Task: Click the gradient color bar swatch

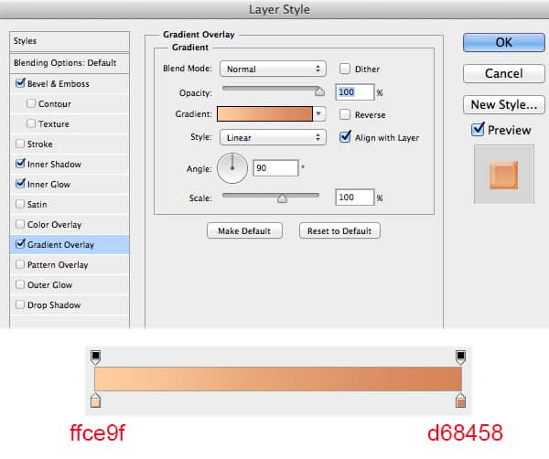Action: pyautogui.click(x=264, y=114)
